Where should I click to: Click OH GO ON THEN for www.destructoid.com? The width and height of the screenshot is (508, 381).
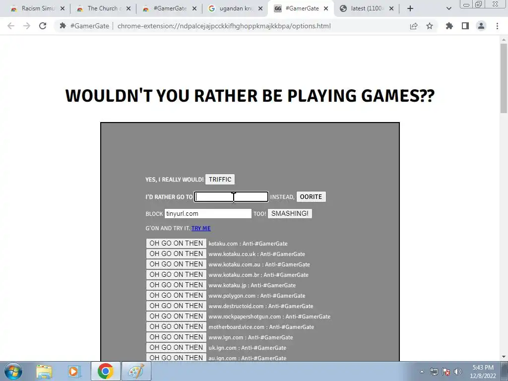click(176, 306)
